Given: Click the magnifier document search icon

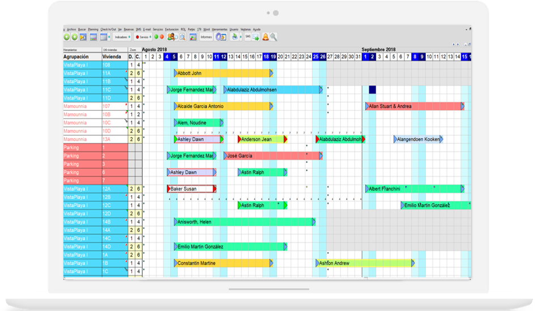Looking at the screenshot, I should point(182,37).
